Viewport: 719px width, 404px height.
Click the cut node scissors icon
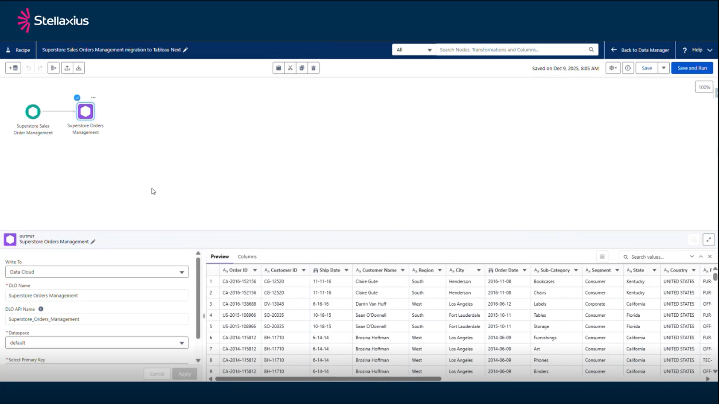[x=290, y=68]
